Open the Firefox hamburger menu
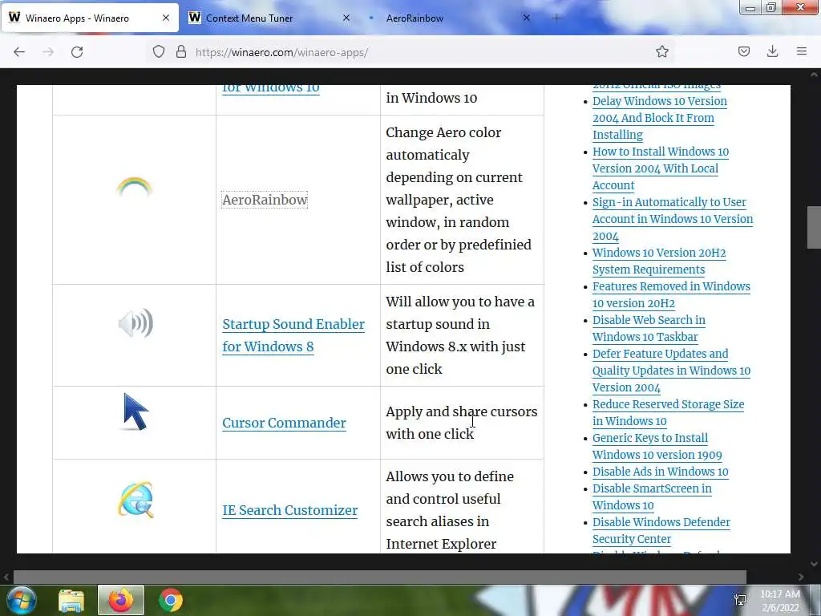The image size is (821, 616). (x=801, y=51)
